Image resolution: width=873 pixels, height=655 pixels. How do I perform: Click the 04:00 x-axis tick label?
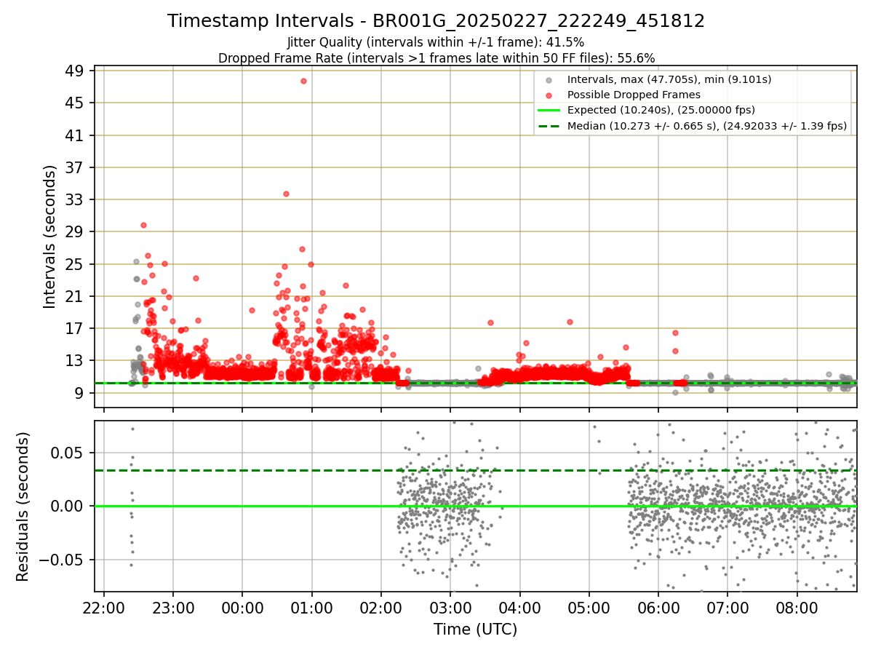click(x=519, y=608)
